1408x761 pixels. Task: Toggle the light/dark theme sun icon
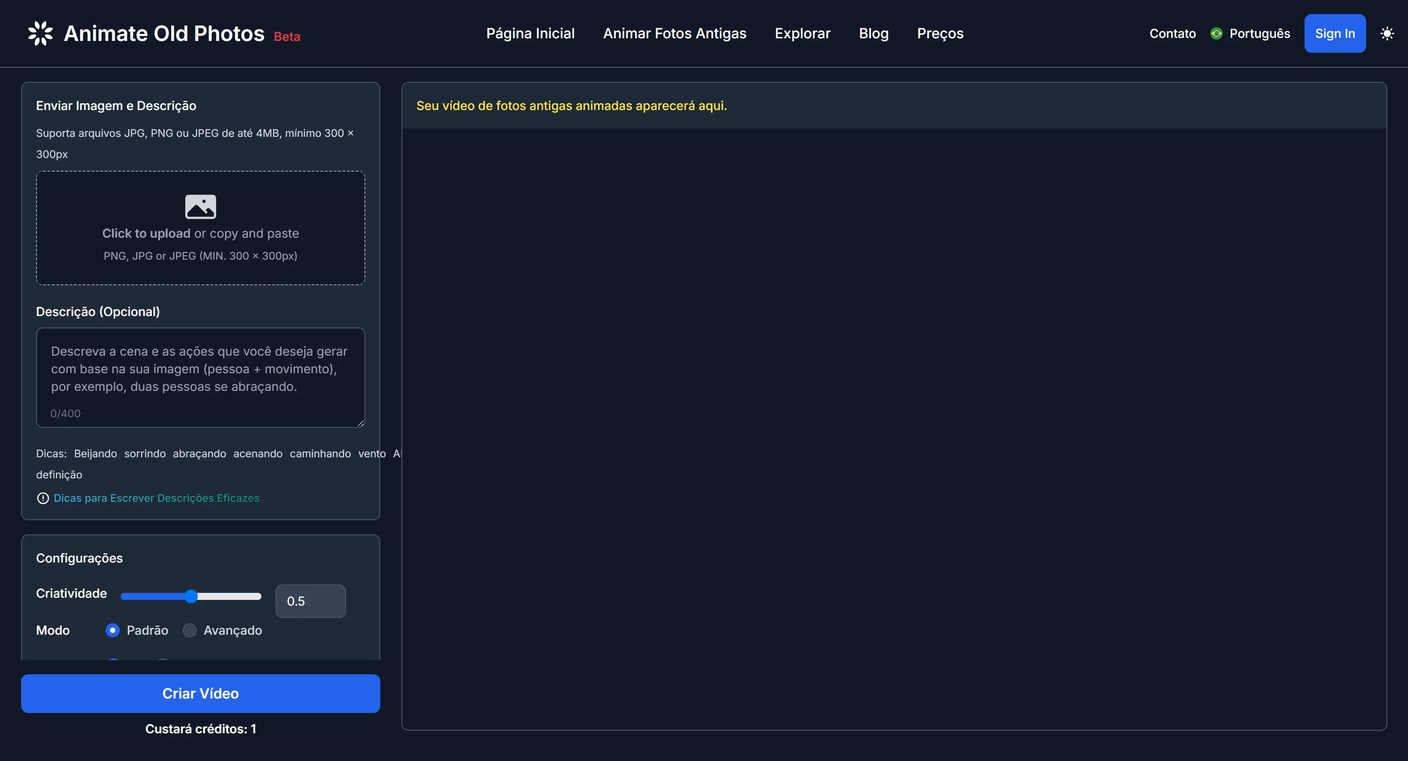pos(1387,33)
